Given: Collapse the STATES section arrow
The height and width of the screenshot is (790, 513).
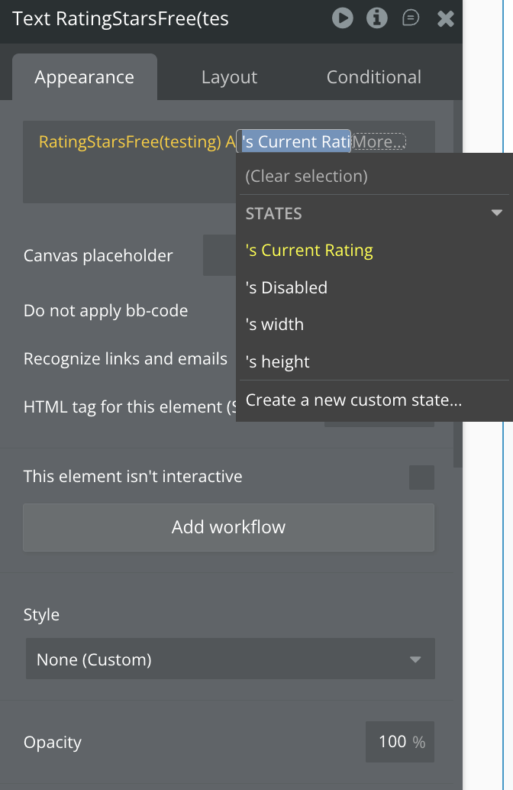Looking at the screenshot, I should 496,213.
